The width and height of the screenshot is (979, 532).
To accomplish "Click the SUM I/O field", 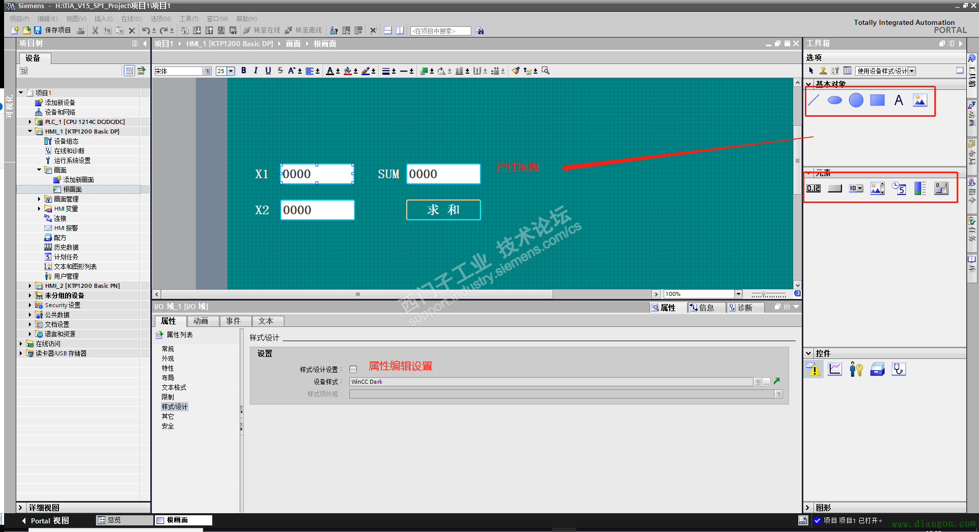I will (x=443, y=174).
